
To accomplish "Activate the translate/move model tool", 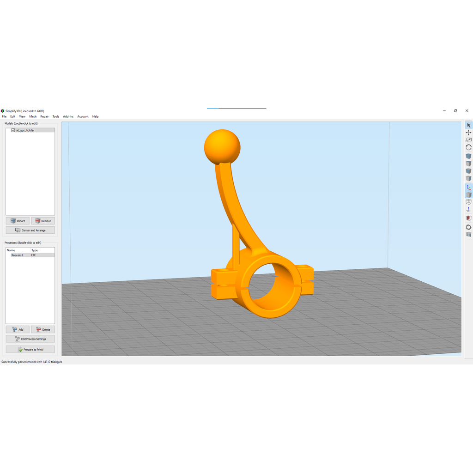I will [x=468, y=133].
